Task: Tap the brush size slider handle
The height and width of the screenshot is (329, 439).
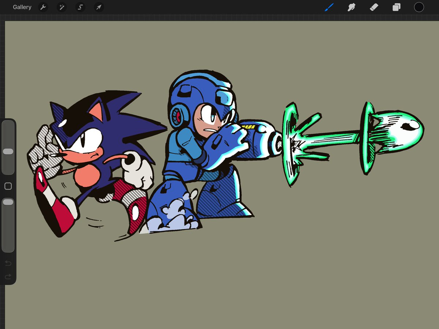Action: (x=8, y=152)
